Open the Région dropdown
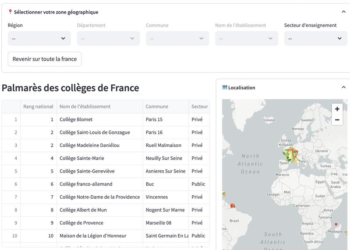Screen dimensions: 350x250 (39, 39)
